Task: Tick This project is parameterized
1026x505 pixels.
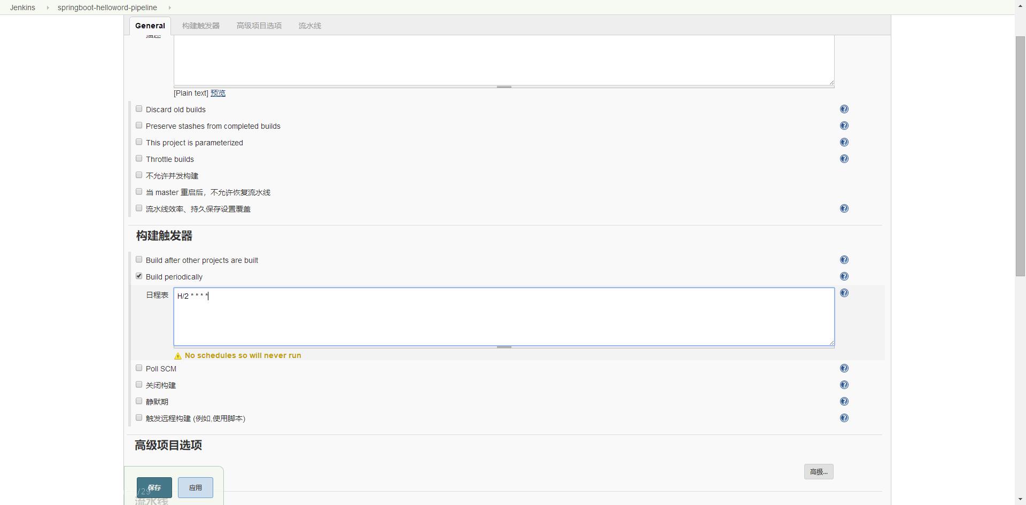Action: pos(139,142)
